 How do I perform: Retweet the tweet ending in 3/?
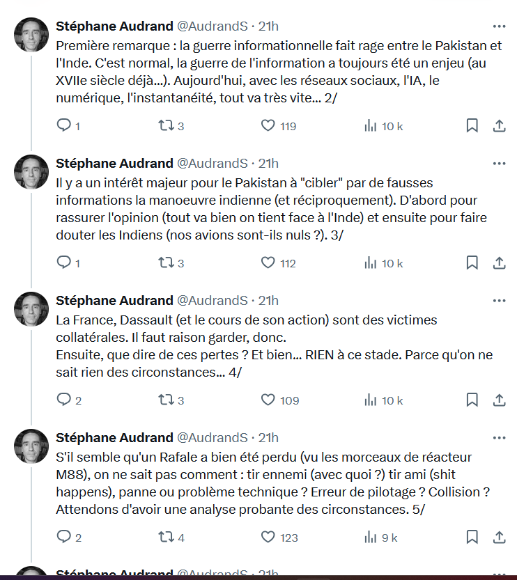coord(166,263)
